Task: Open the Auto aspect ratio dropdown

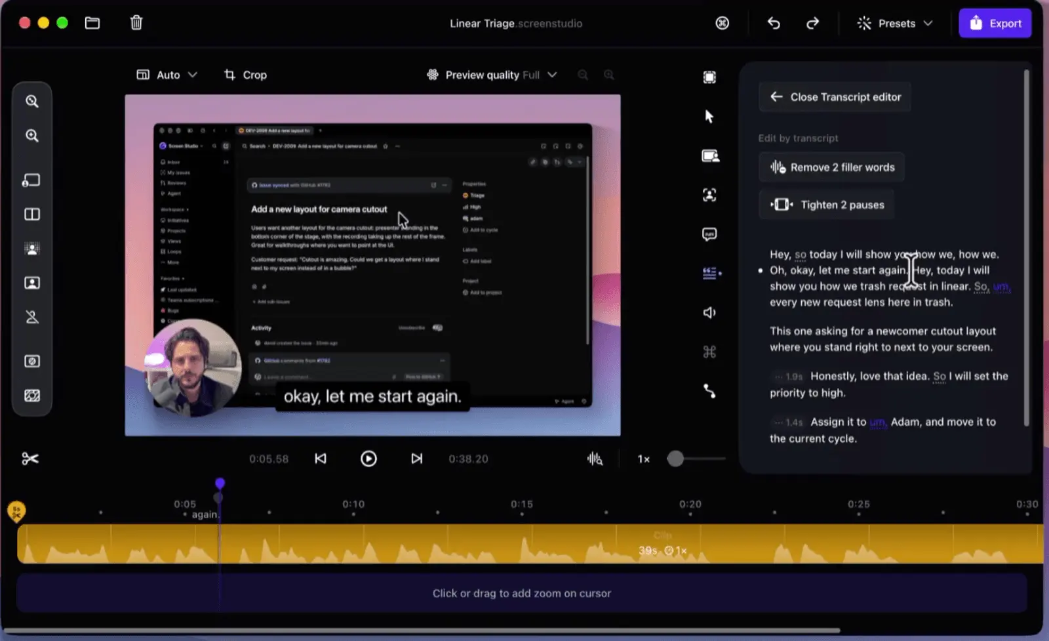Action: tap(167, 75)
